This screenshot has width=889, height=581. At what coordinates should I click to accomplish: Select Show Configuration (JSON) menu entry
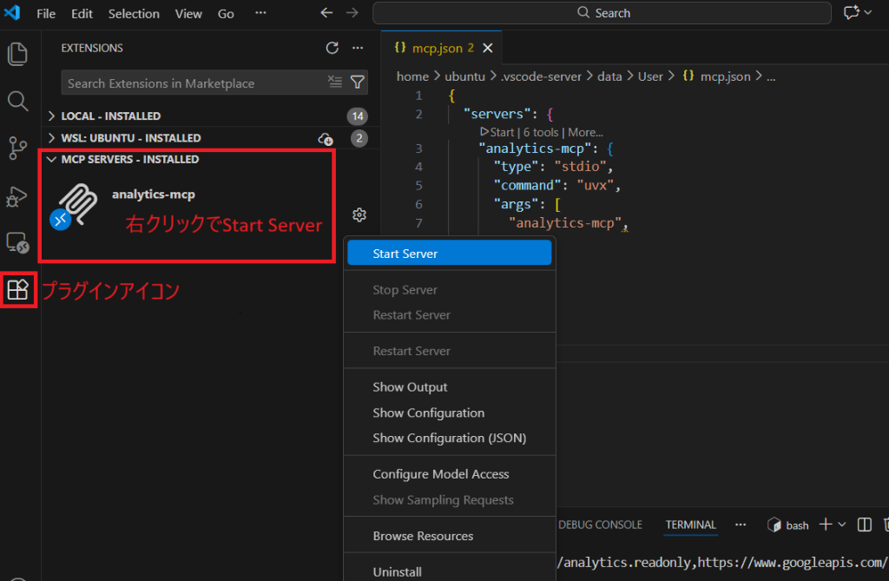[x=449, y=438]
